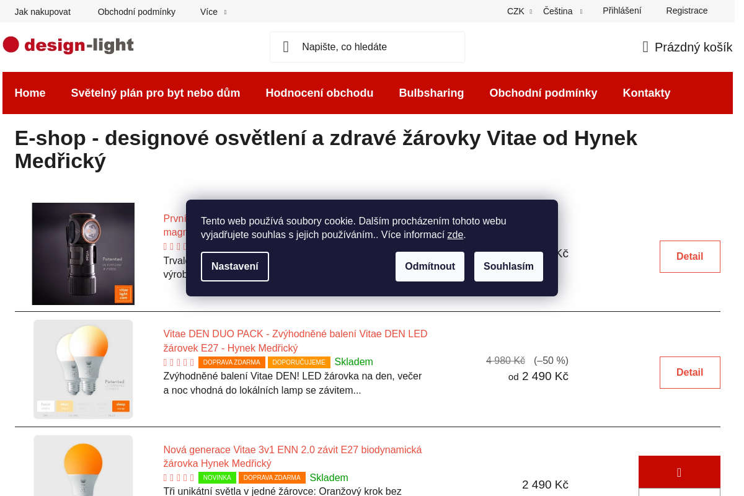Image resolution: width=744 pixels, height=496 pixels.
Task: Click Obchodní podmínky link in top bar
Action: (x=136, y=12)
